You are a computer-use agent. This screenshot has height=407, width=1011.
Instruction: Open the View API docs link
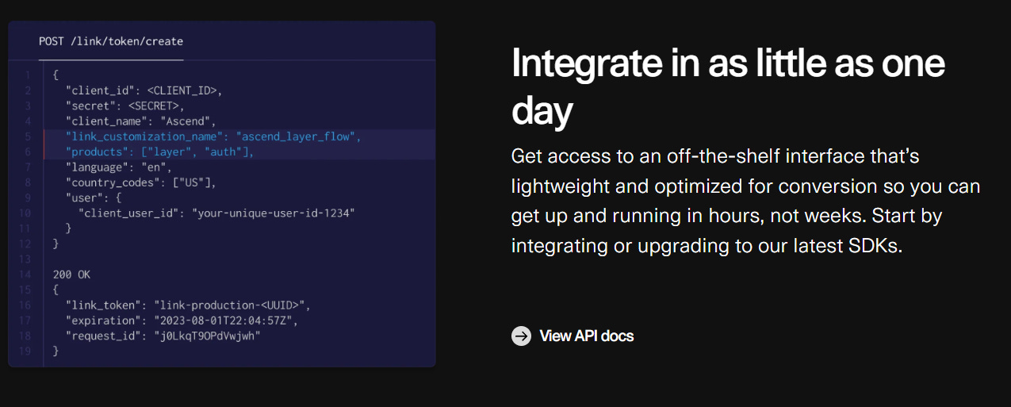[586, 336]
